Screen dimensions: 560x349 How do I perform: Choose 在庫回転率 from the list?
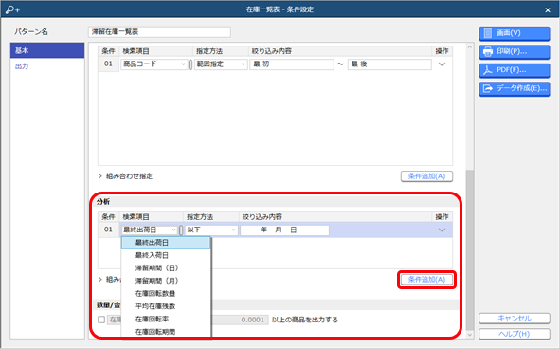pos(166,319)
